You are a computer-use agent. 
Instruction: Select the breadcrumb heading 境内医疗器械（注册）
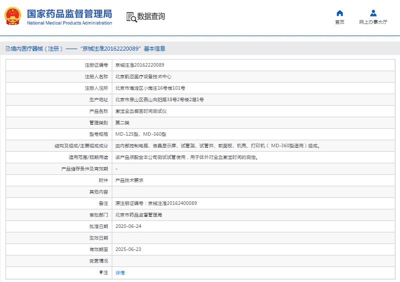pyautogui.click(x=37, y=49)
